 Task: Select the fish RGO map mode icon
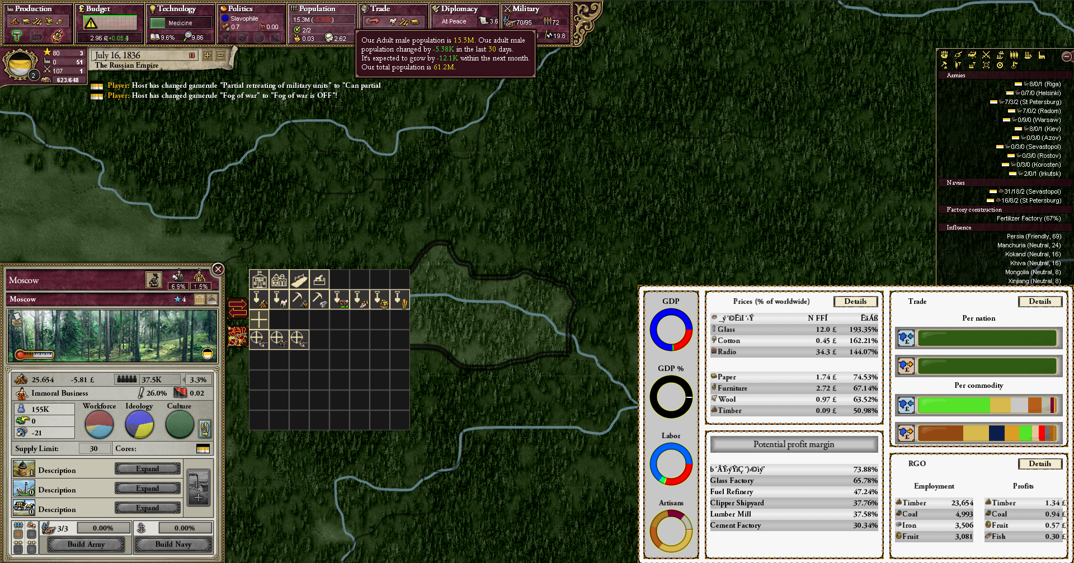pos(360,299)
